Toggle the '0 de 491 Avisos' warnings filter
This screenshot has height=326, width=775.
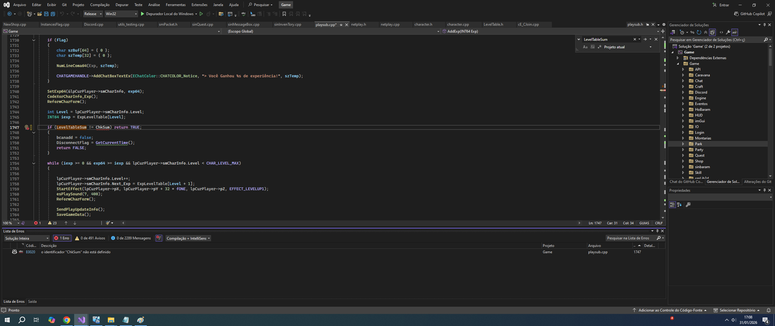coord(90,238)
